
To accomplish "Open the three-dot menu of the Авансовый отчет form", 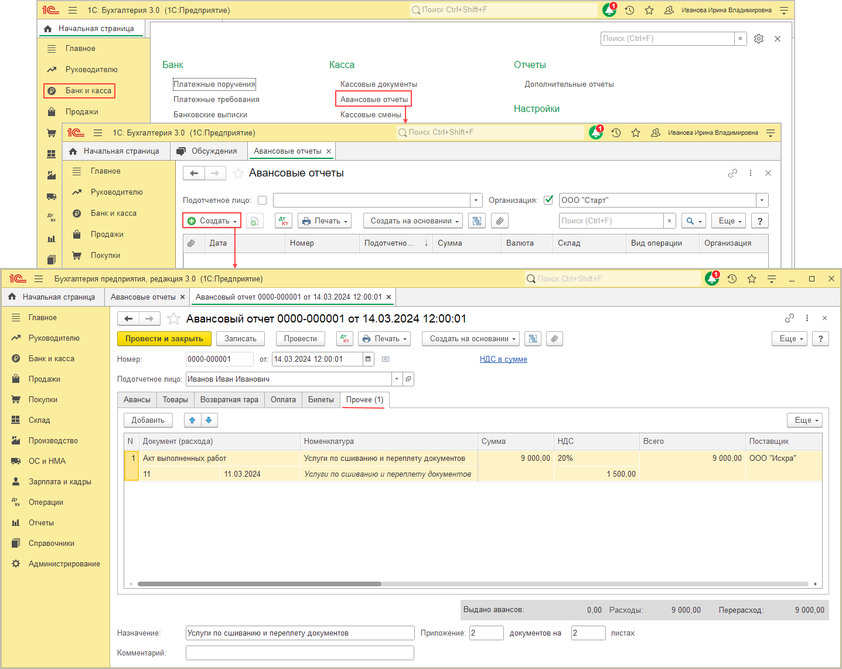I will click(x=807, y=318).
